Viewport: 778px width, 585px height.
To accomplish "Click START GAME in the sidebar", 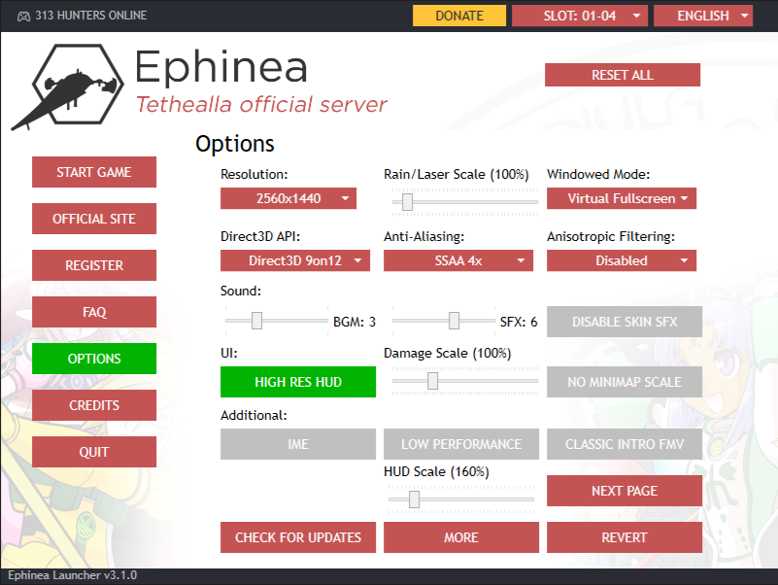I will 94,172.
